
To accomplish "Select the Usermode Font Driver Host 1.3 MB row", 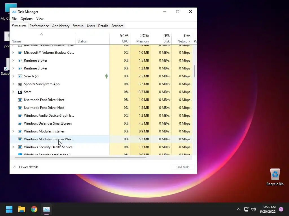I will click(x=101, y=108).
